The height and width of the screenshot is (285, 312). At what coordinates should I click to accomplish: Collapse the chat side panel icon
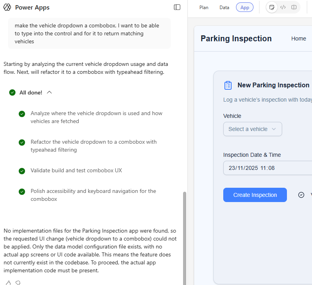[177, 7]
